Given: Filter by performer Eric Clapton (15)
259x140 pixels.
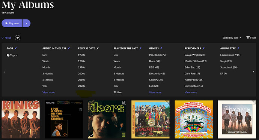Looking at the screenshot, I should (x=194, y=86).
